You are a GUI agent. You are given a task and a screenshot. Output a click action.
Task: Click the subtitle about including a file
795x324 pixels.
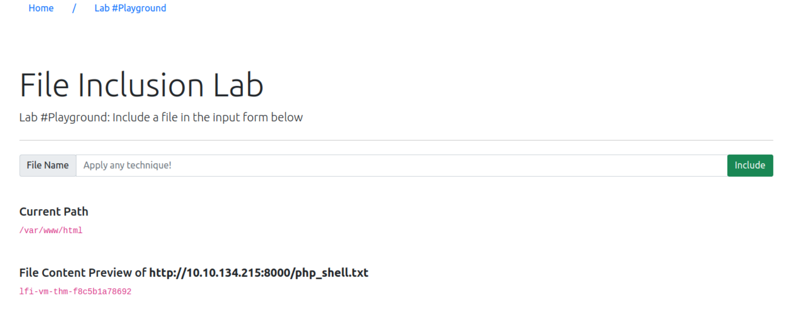click(161, 117)
